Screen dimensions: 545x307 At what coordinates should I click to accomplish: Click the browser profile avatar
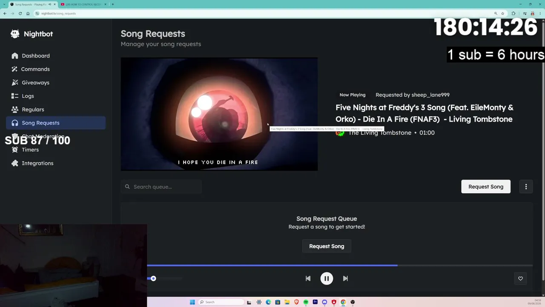point(532,13)
